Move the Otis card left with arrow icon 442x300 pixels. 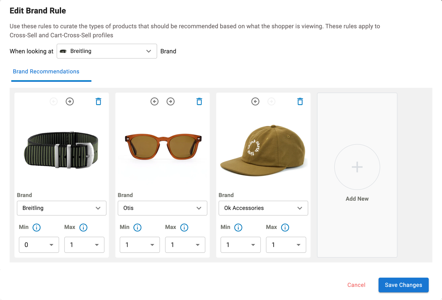154,101
